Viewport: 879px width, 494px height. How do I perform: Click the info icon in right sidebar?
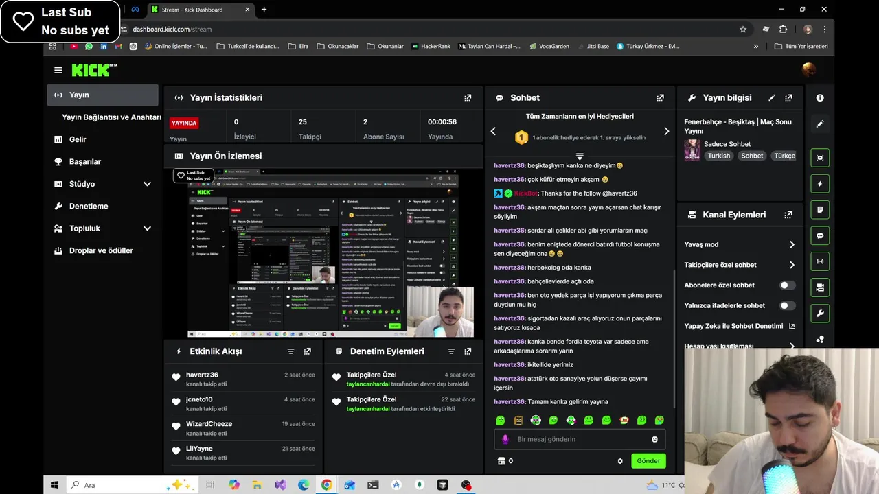820,98
